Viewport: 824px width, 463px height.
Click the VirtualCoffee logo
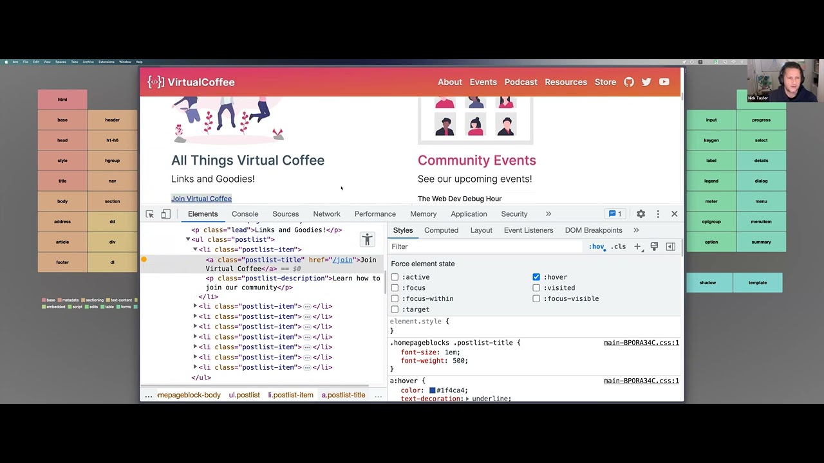tap(191, 82)
